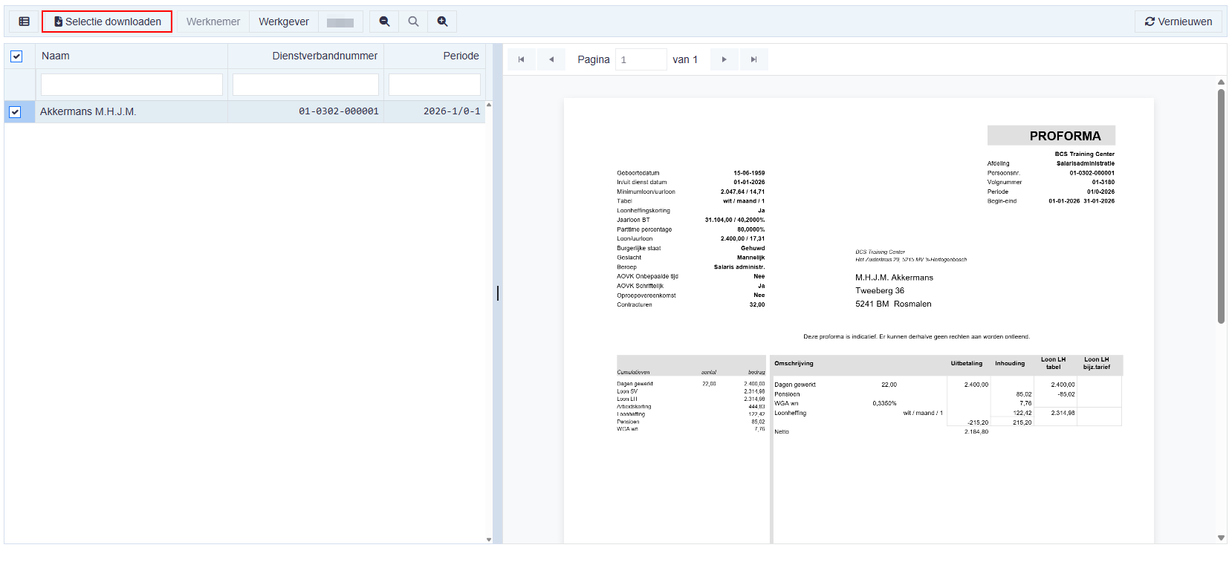This screenshot has width=1232, height=588.
Task: Focus the Periode filter input
Action: tap(435, 85)
